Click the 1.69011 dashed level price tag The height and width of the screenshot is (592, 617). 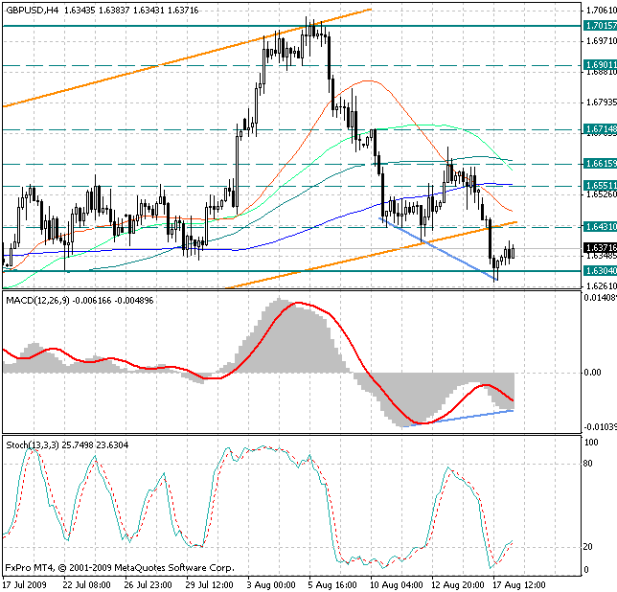(598, 66)
